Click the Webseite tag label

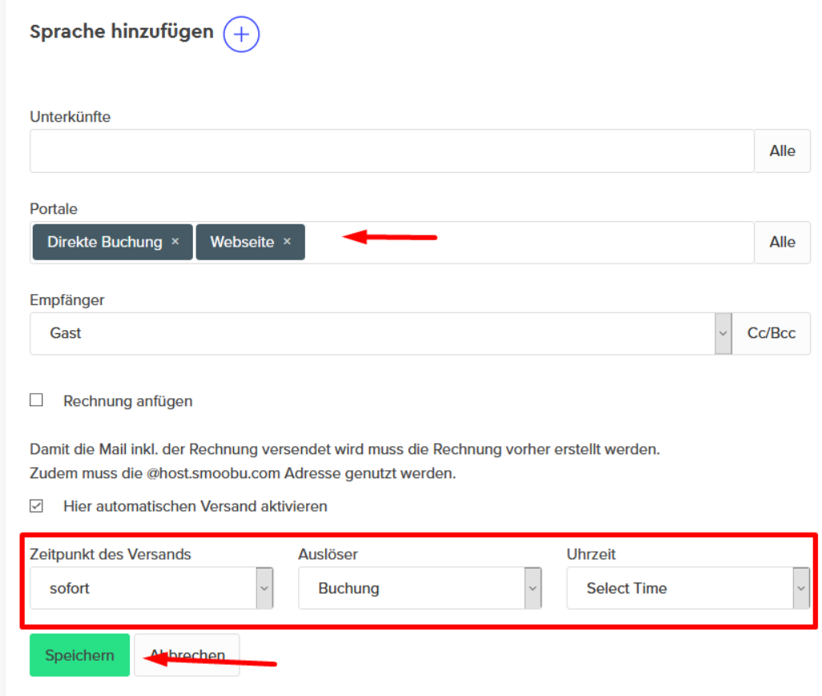[x=242, y=242]
